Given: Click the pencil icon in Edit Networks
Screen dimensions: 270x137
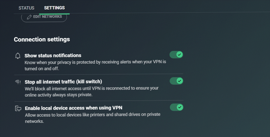Looking at the screenshot, I should pos(29,17).
